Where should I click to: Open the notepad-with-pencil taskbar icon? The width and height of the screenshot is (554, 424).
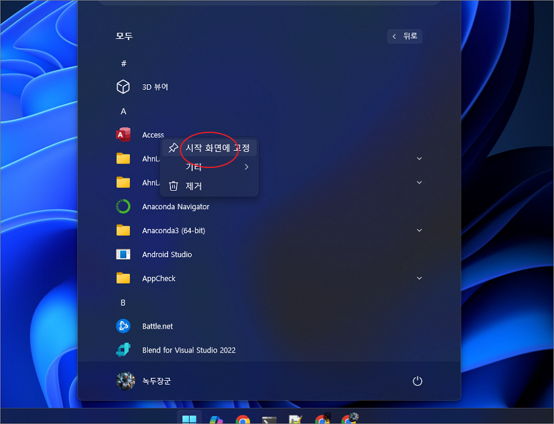pyautogui.click(x=295, y=420)
